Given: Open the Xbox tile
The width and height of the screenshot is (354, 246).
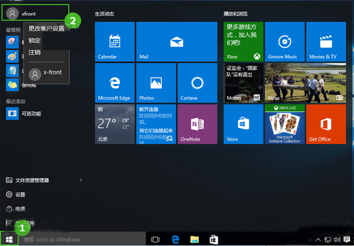Looking at the screenshot, I should pos(243,41).
